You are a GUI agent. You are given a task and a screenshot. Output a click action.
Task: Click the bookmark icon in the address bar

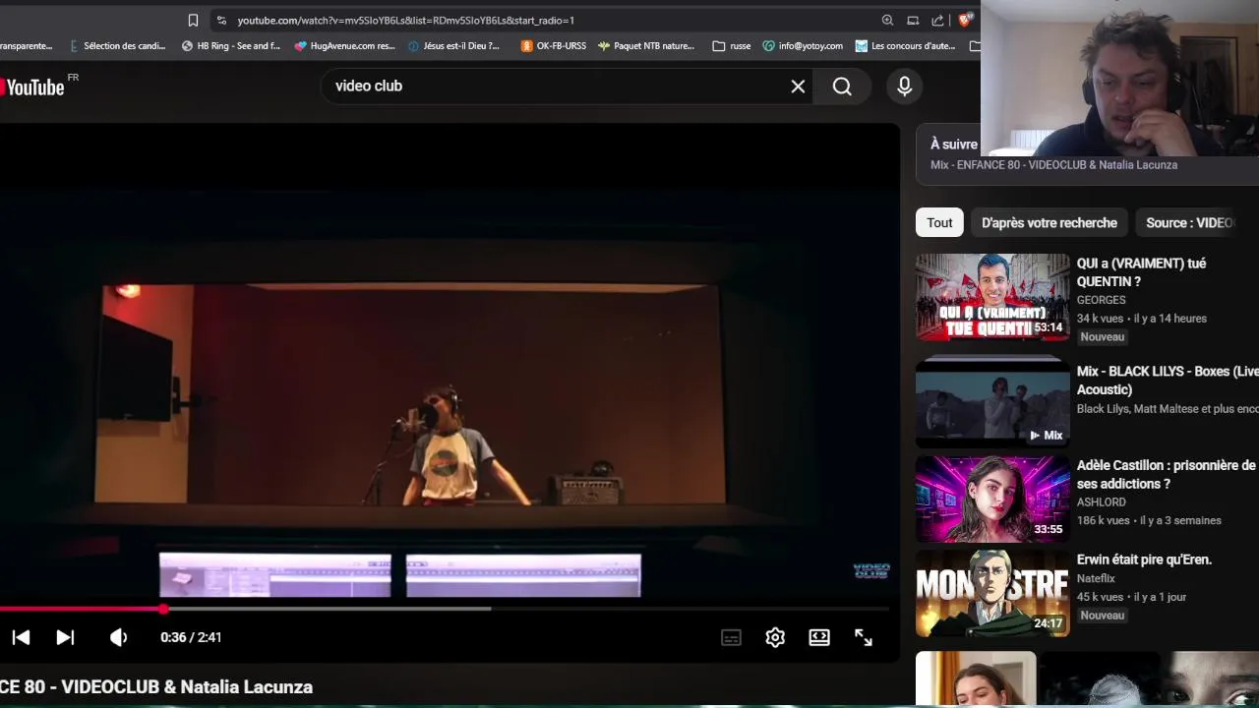pyautogui.click(x=193, y=20)
